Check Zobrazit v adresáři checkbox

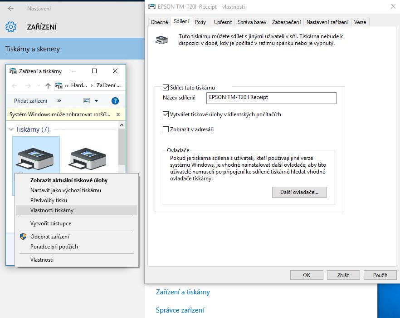[166, 129]
